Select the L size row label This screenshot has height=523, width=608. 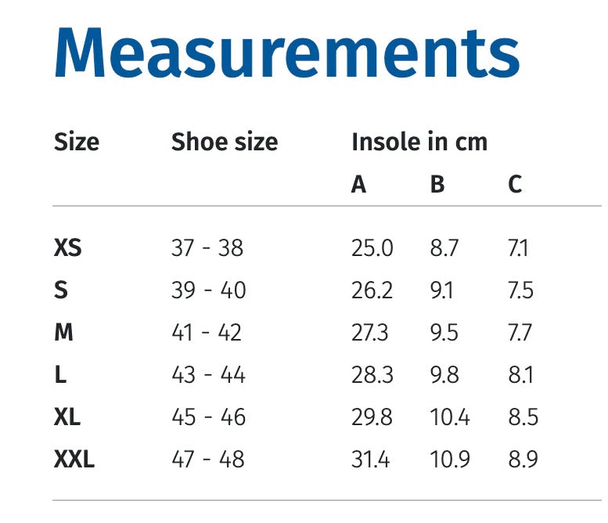[x=60, y=375]
